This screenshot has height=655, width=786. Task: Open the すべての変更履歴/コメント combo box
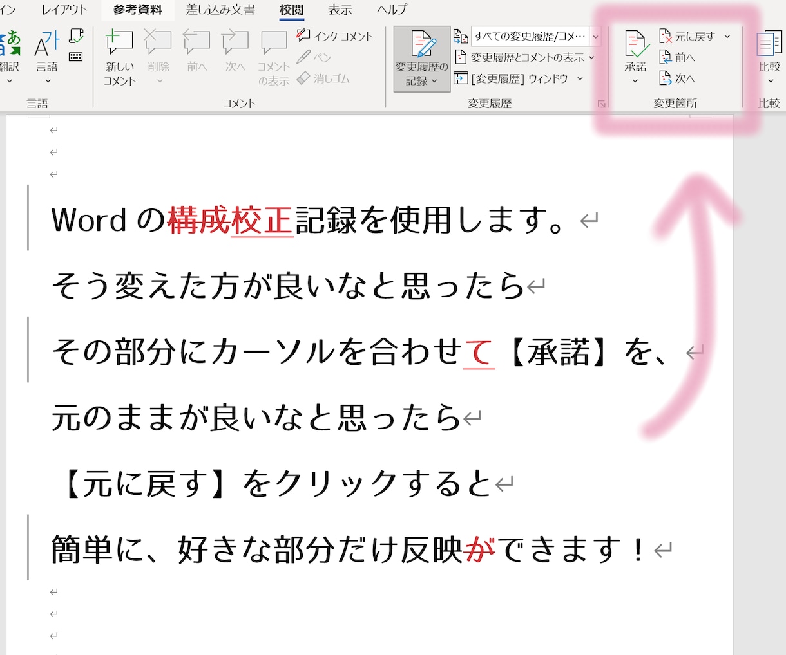pos(536,36)
